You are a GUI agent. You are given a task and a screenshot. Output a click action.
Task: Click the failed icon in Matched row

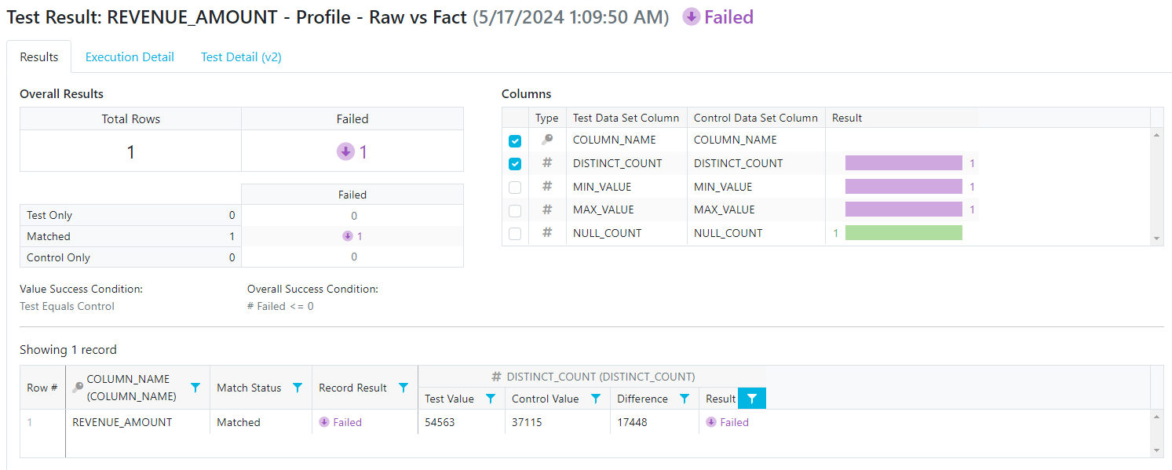point(348,236)
